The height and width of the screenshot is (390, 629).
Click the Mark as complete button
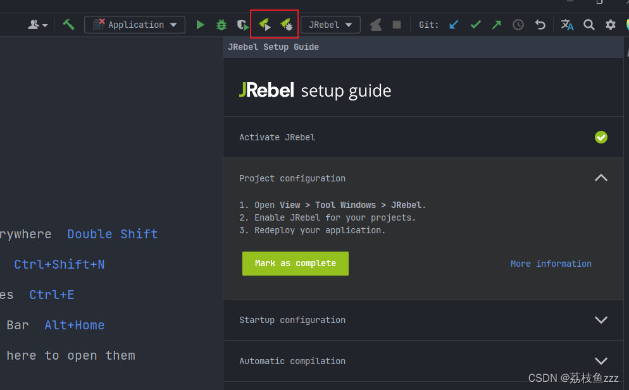point(296,264)
